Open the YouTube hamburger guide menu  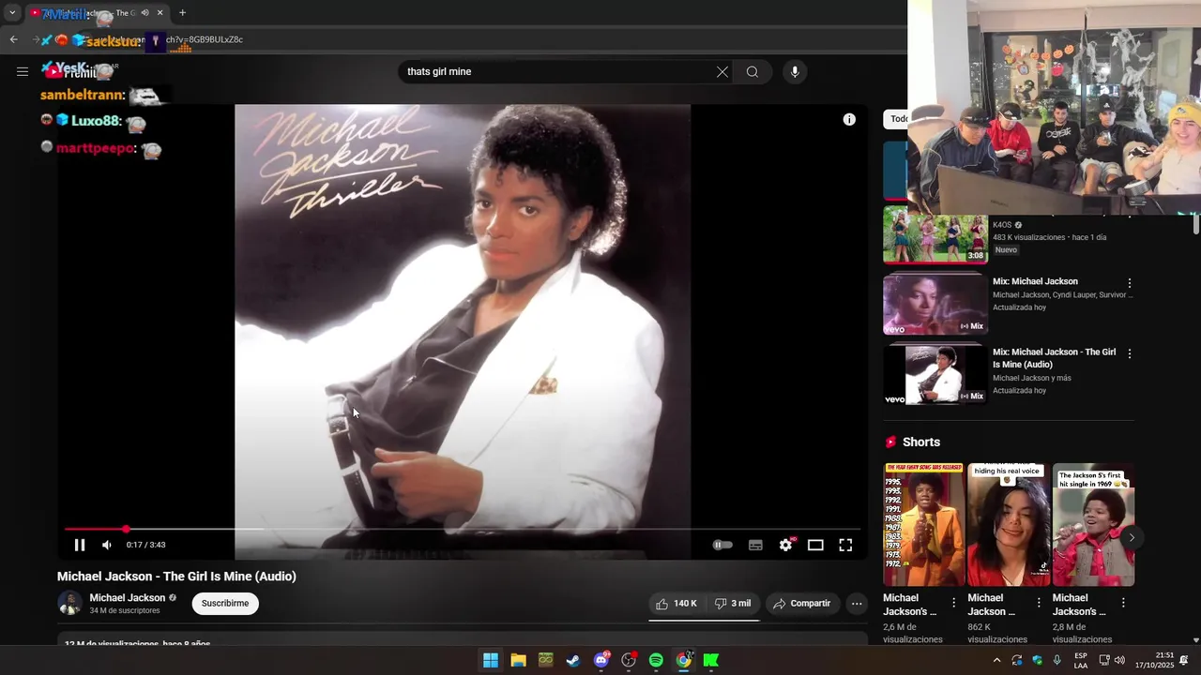point(23,71)
